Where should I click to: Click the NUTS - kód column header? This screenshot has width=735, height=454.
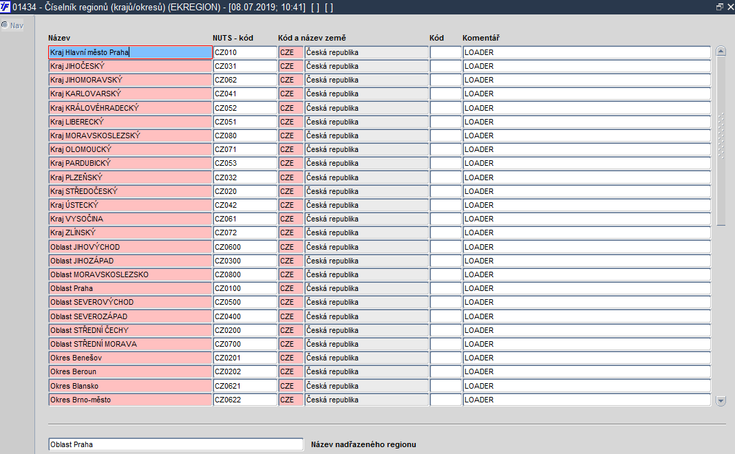point(233,38)
